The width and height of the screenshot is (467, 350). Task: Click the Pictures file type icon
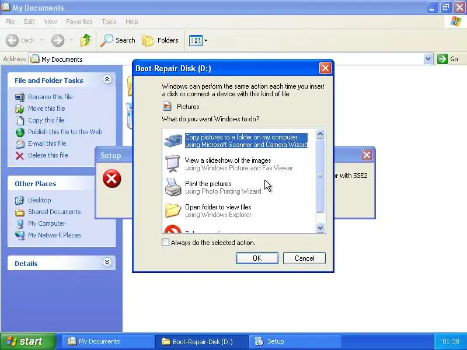coord(167,106)
